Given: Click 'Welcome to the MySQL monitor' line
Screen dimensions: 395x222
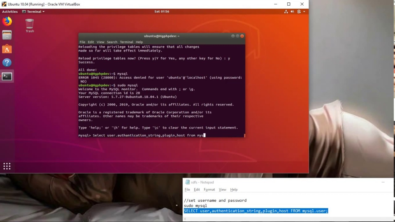Looking at the screenshot, I should point(137,89).
